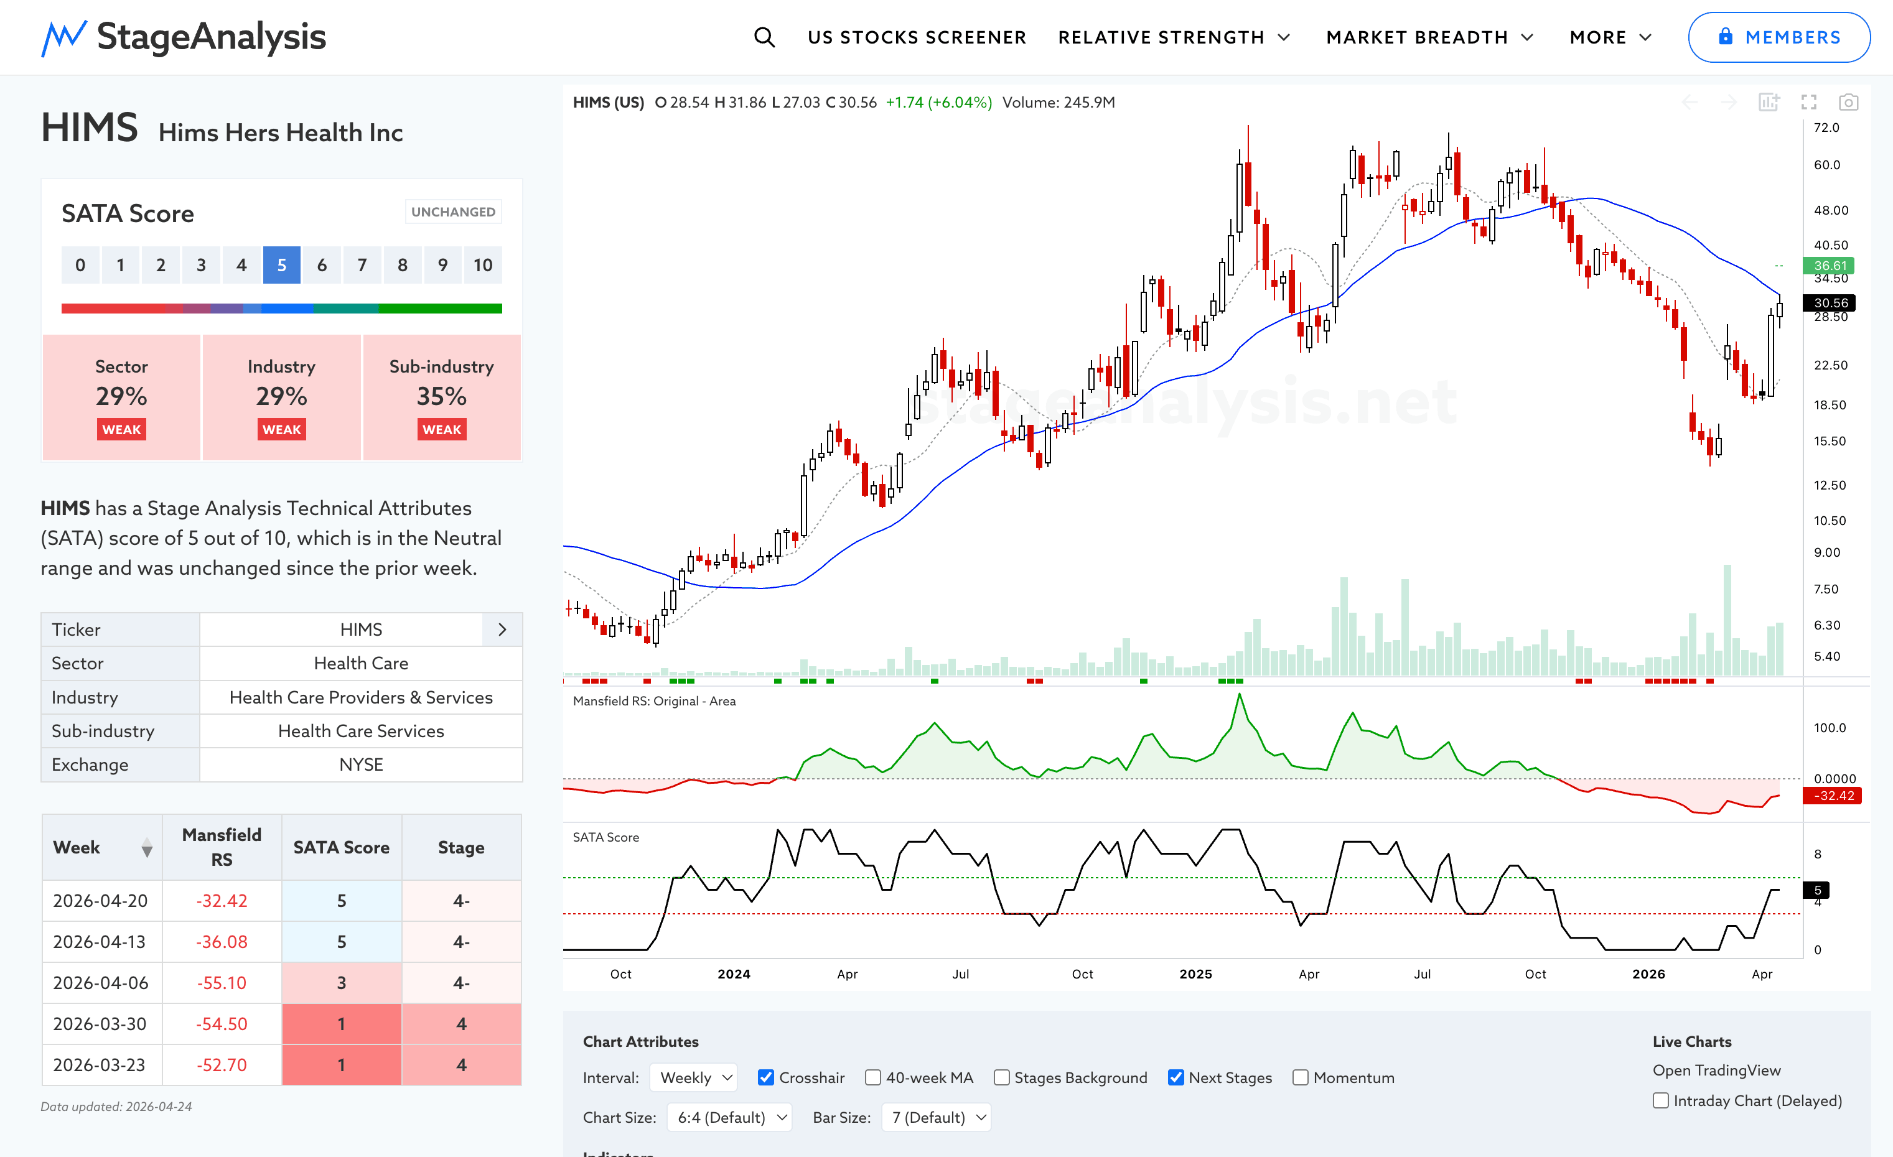This screenshot has height=1157, width=1893.
Task: Toggle chart fullscreen mode icon
Action: [1808, 102]
